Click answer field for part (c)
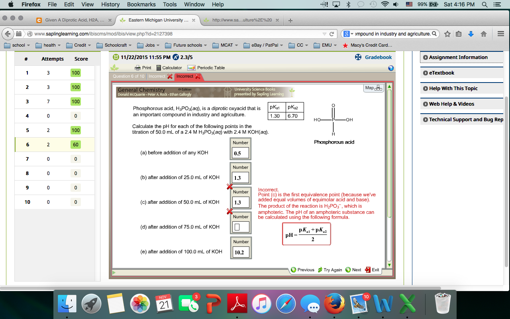 [240, 203]
